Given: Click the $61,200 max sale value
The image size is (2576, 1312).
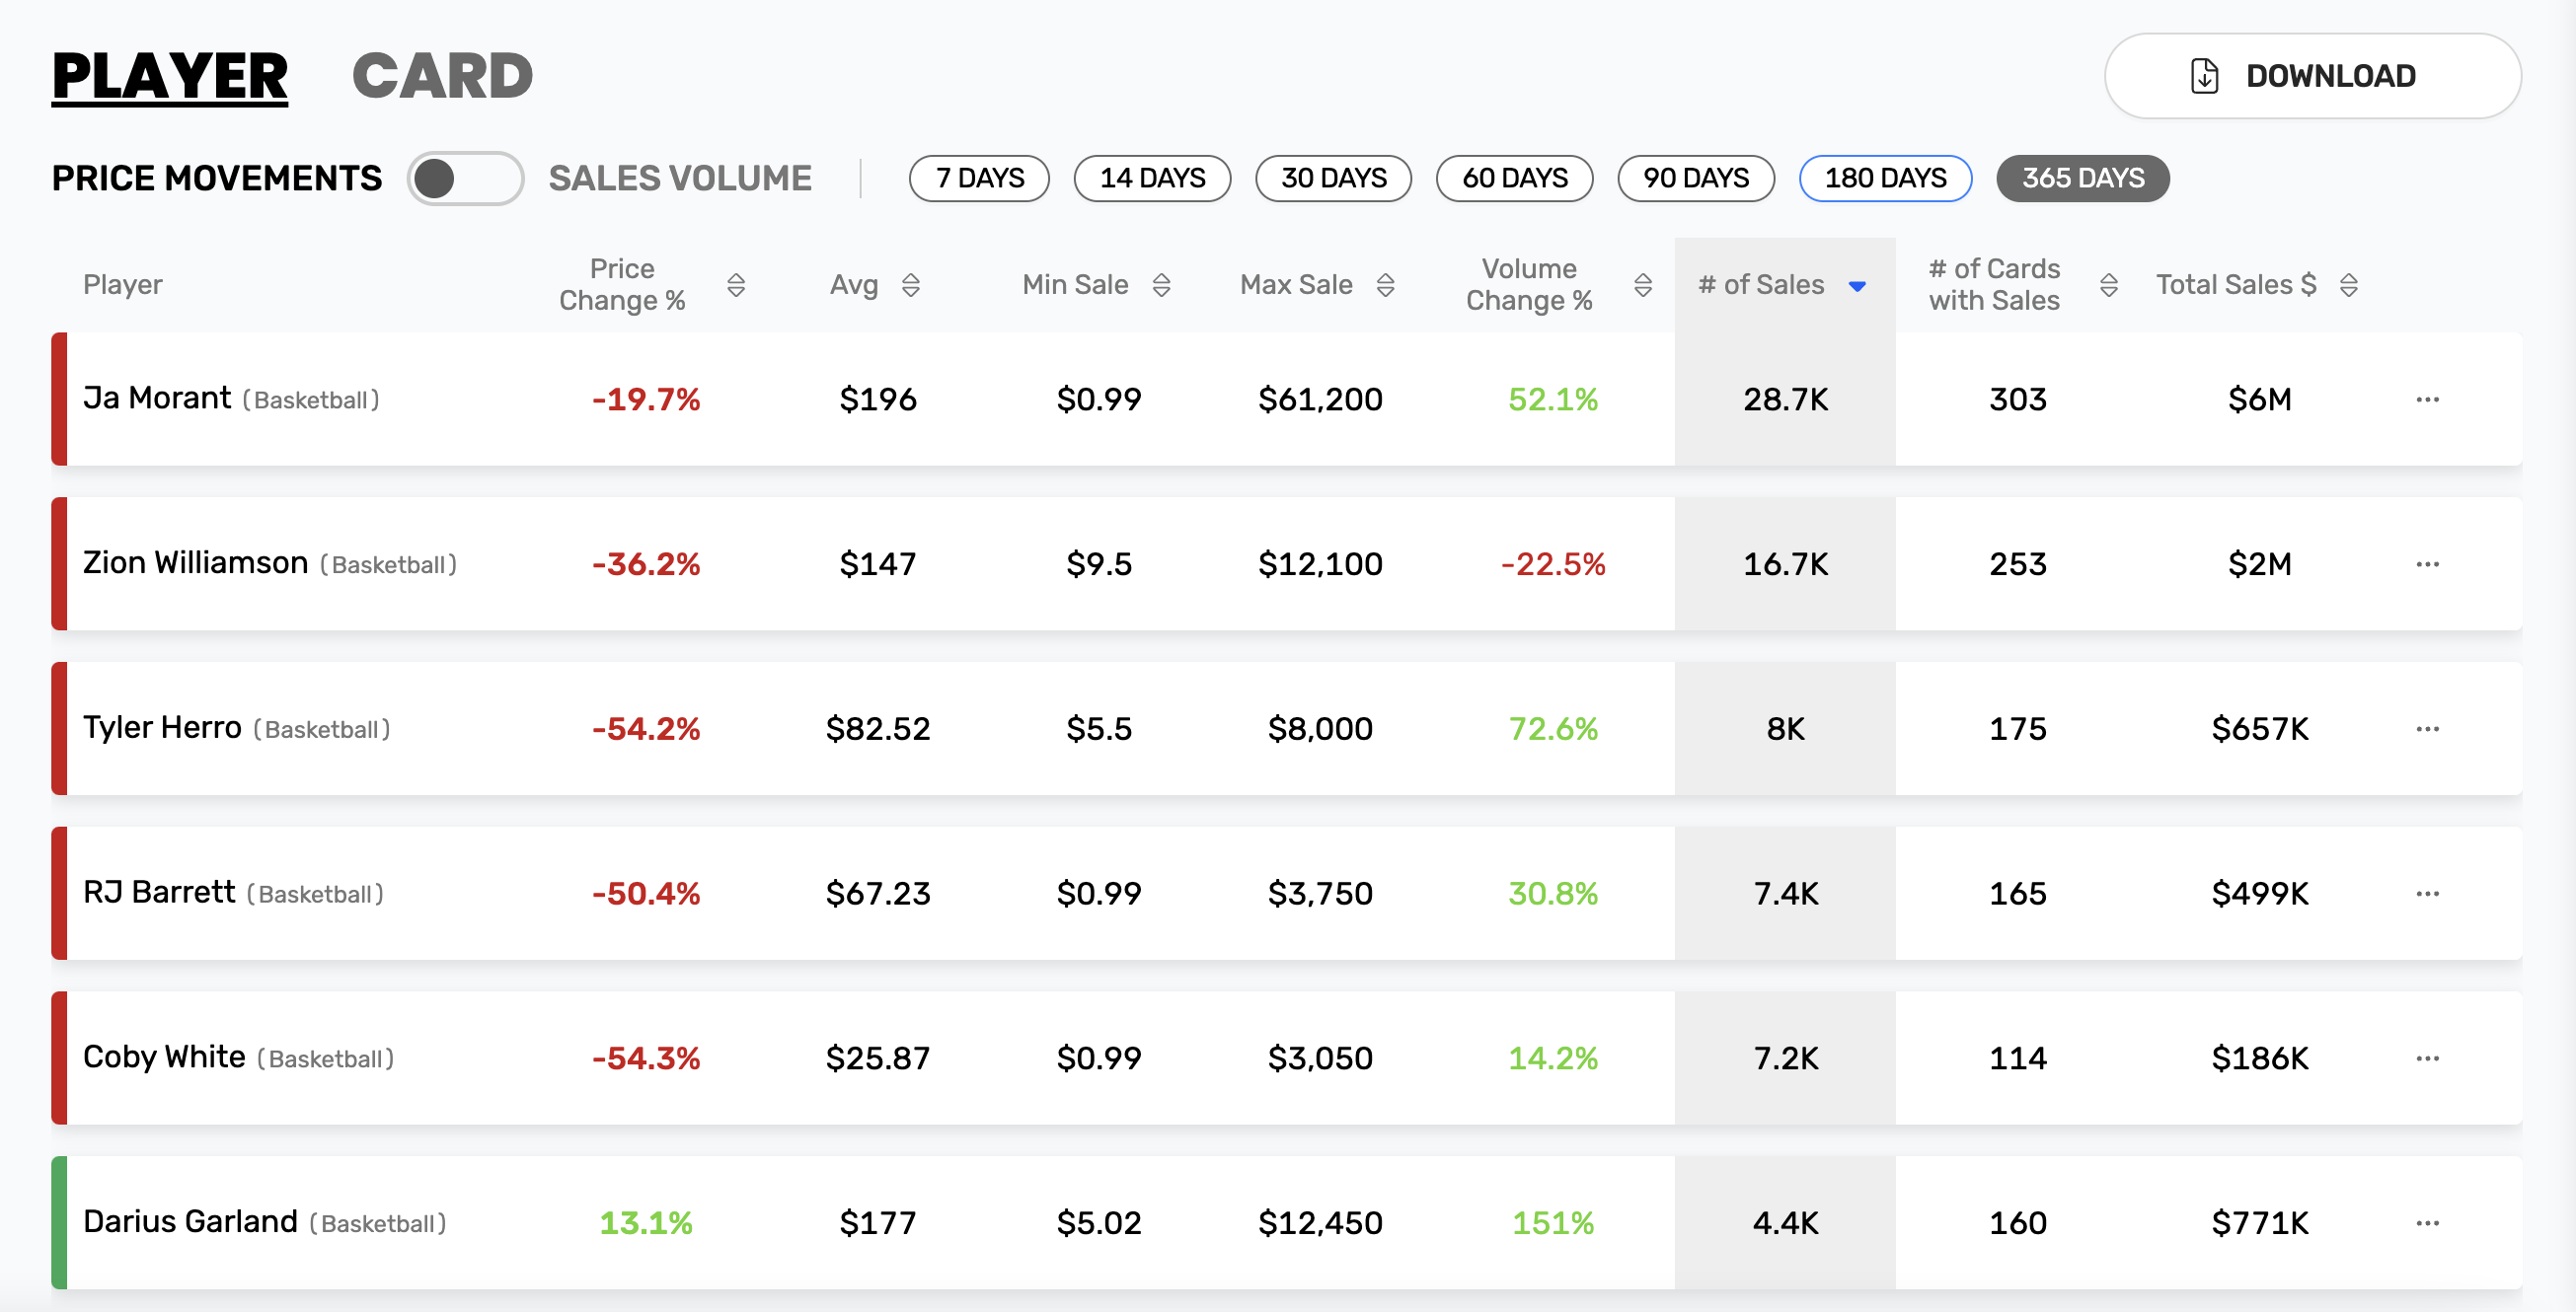Looking at the screenshot, I should pyautogui.click(x=1320, y=400).
